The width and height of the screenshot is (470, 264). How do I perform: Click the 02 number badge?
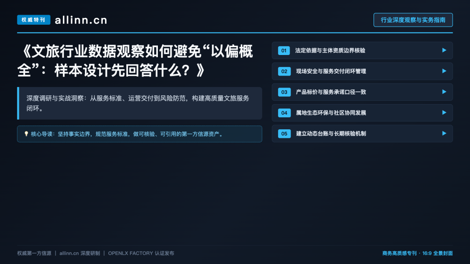tap(284, 71)
